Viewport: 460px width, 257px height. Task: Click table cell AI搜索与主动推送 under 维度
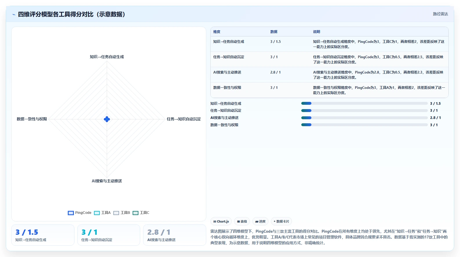click(x=227, y=72)
